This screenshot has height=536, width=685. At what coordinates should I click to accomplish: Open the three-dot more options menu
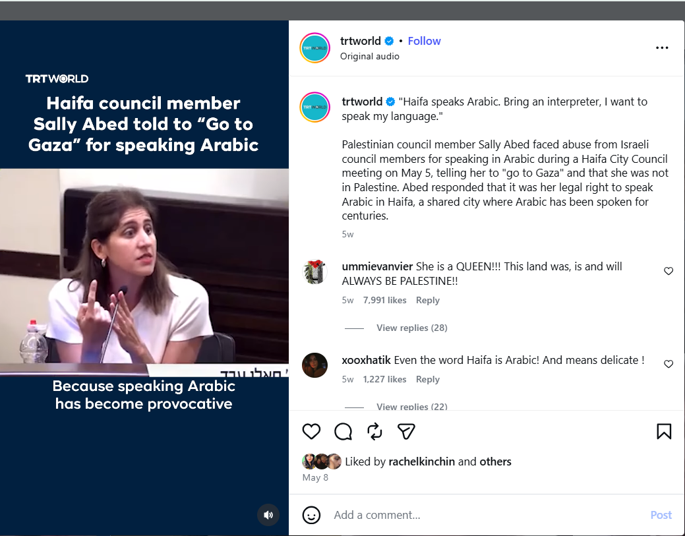pyautogui.click(x=662, y=47)
